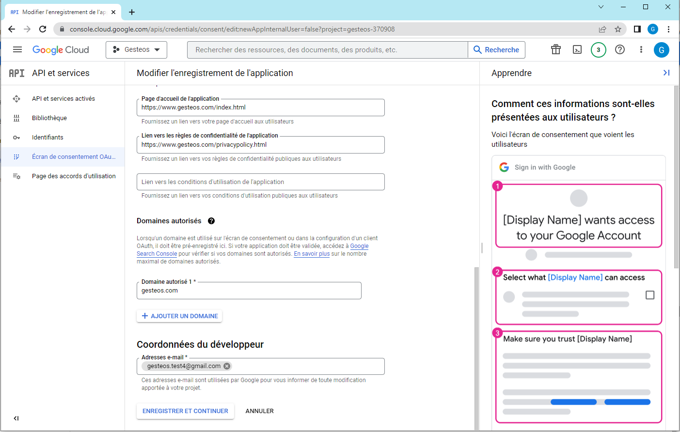The height and width of the screenshot is (432, 680).
Task: Click ENREGISTRER ET CONTINUER button
Action: [x=185, y=411]
